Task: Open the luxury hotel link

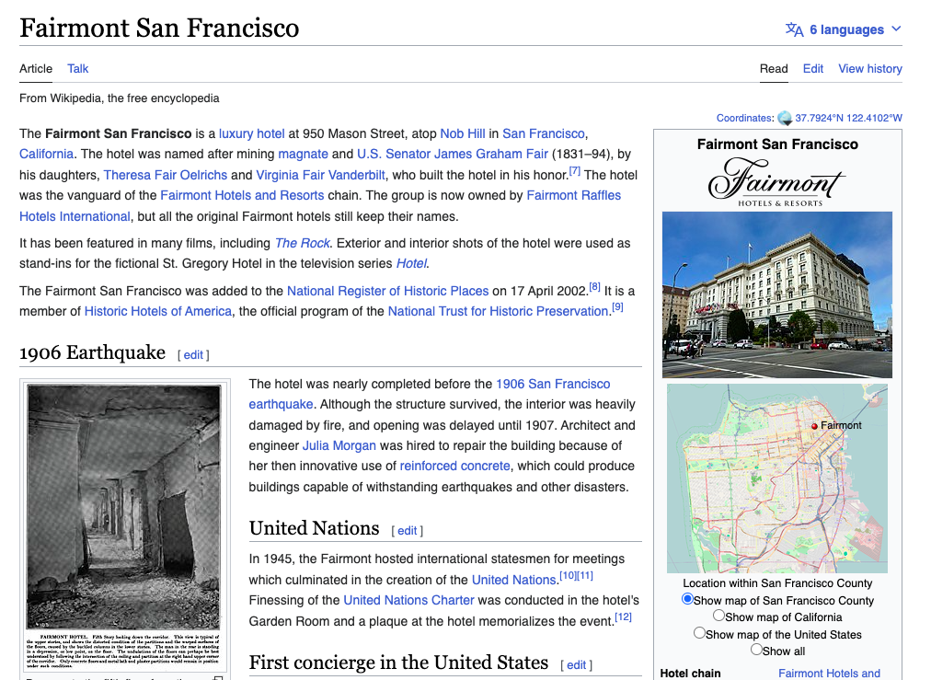Action: 252,133
